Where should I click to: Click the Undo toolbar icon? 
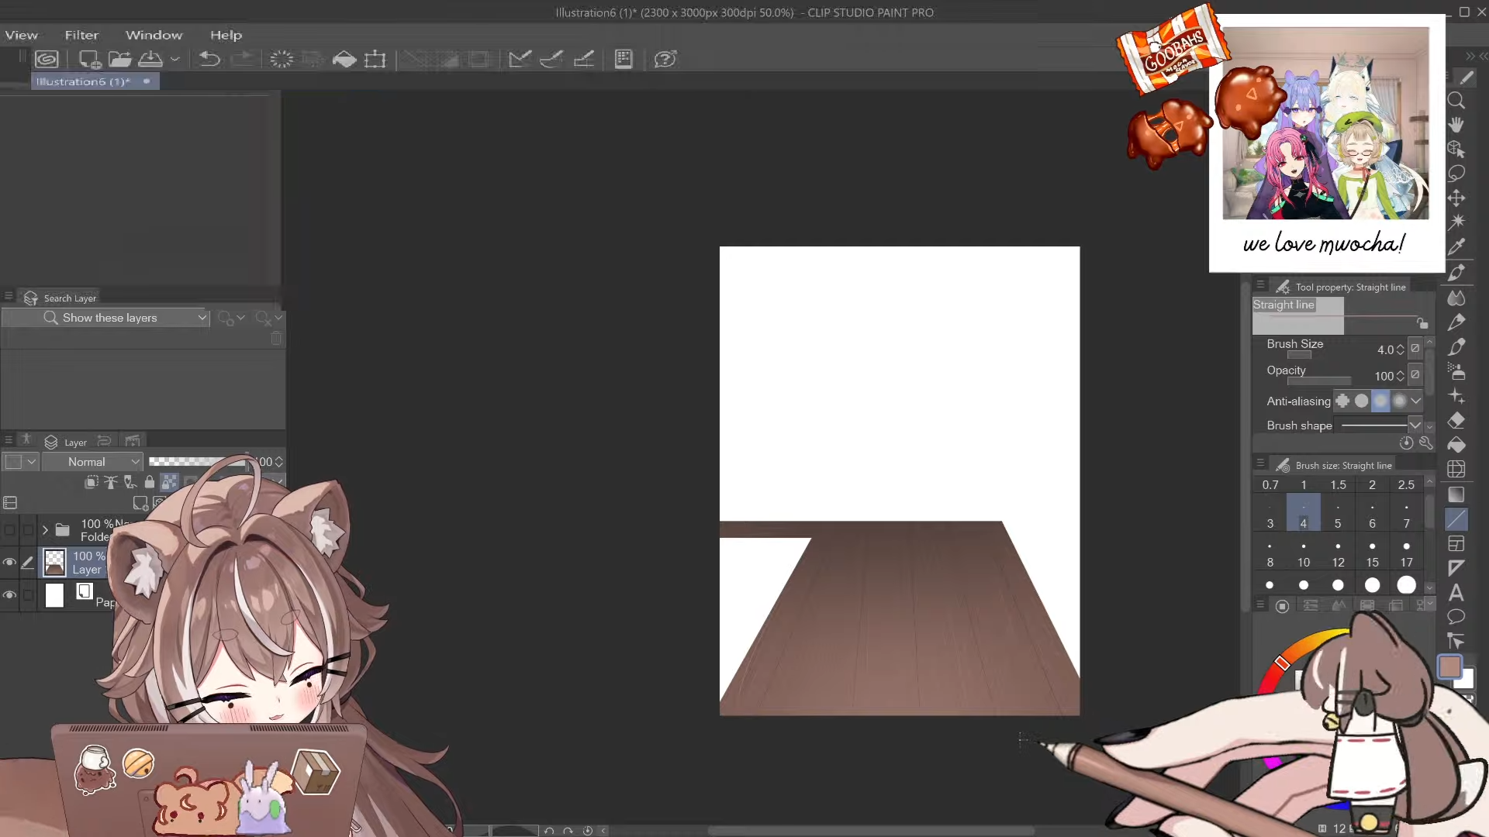[209, 59]
